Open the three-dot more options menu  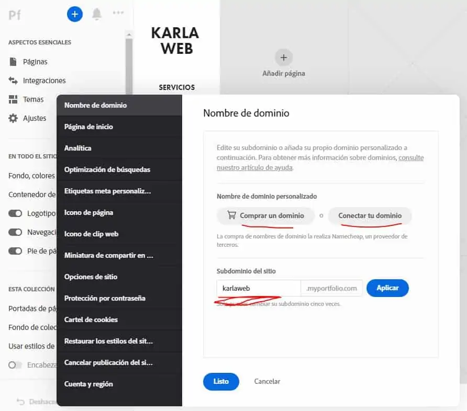click(x=118, y=13)
